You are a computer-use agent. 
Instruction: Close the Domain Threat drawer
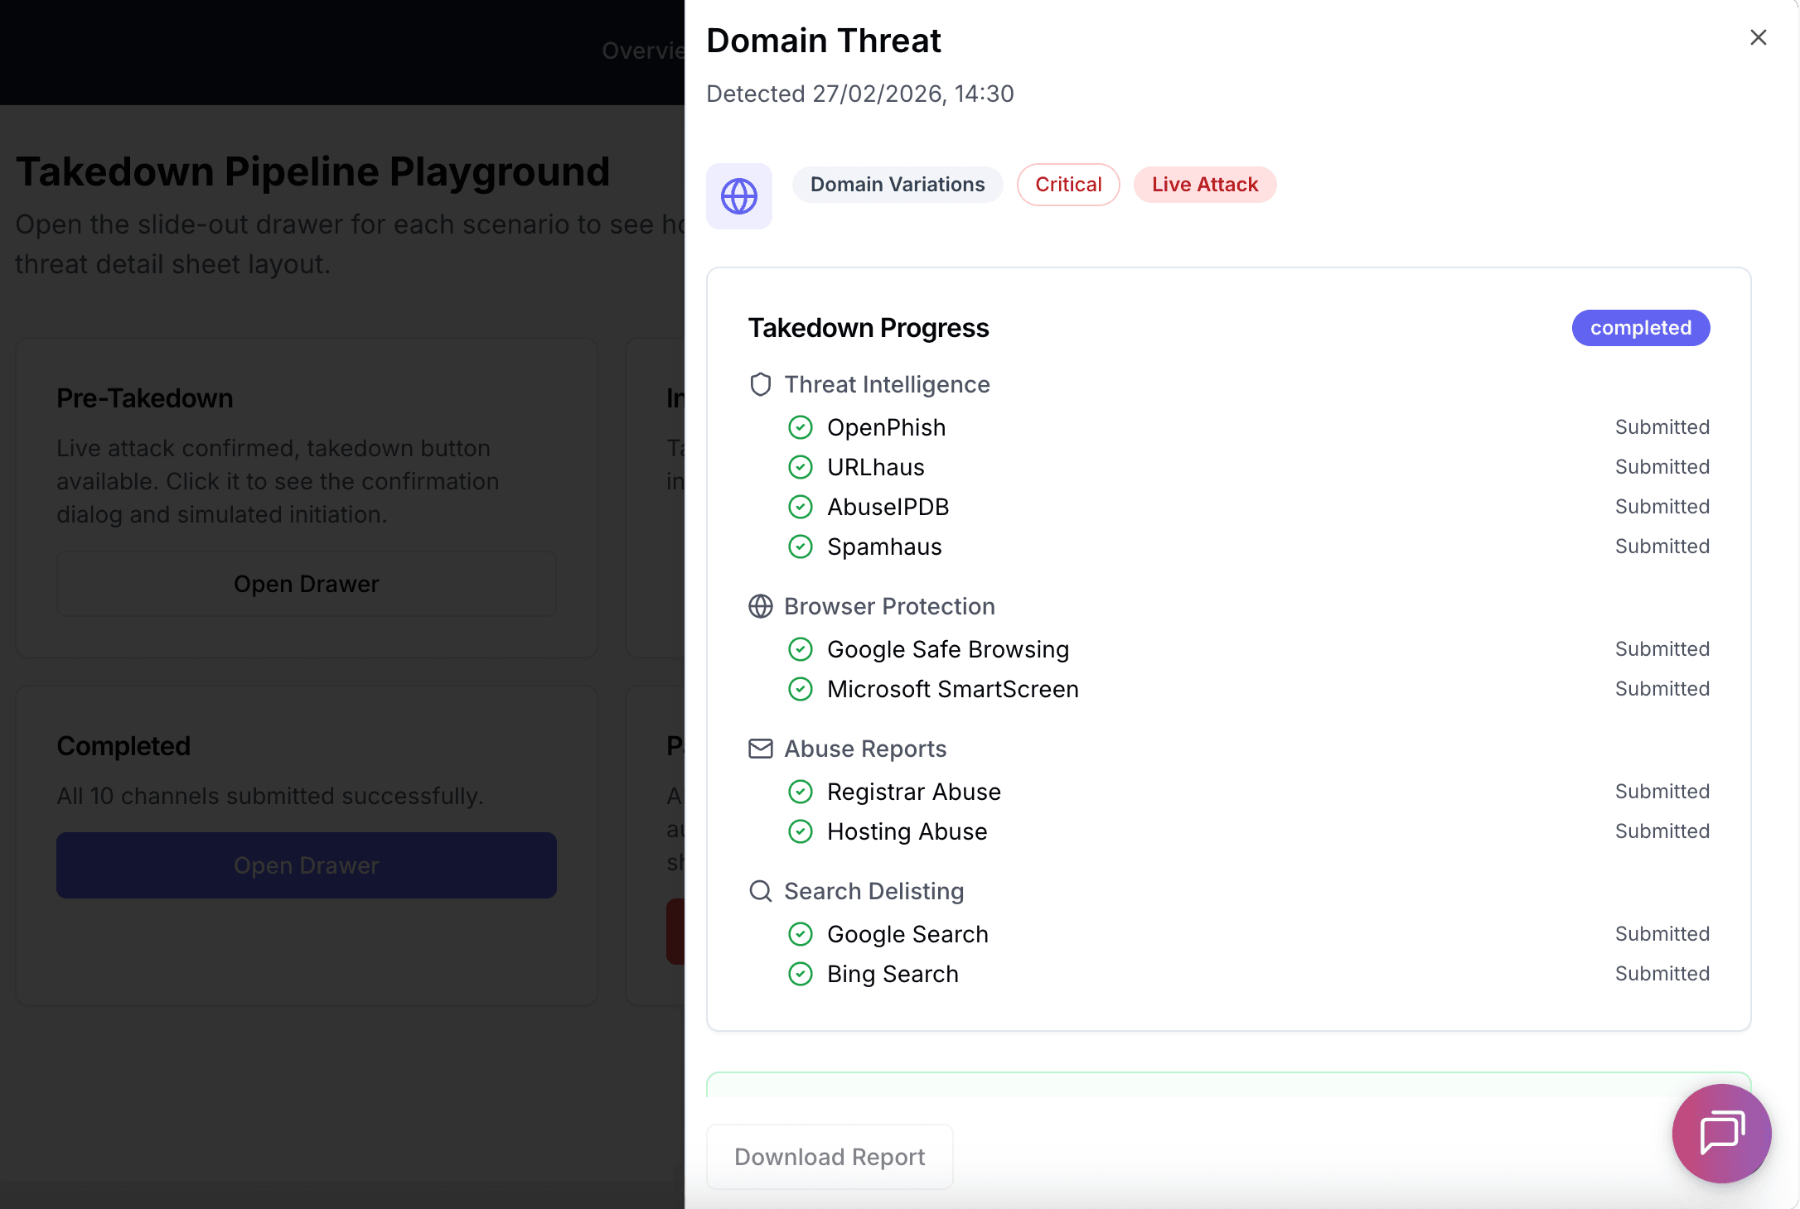1758,37
